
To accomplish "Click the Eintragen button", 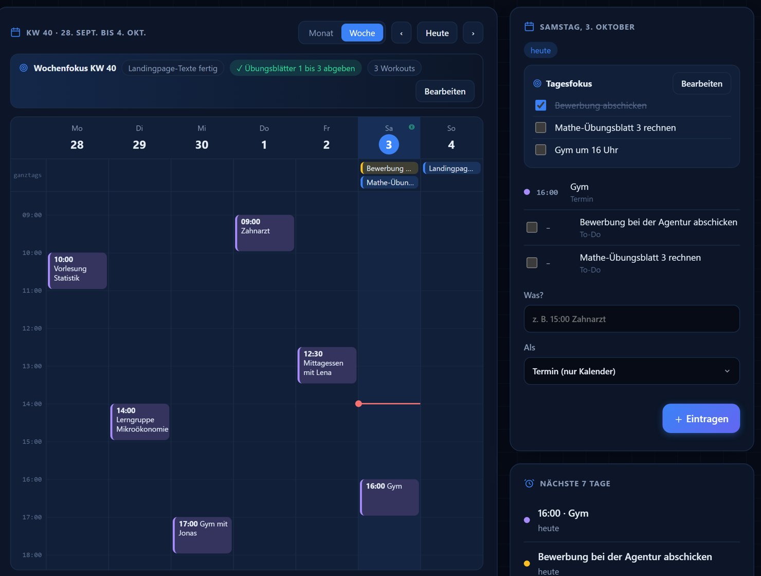I will (x=701, y=419).
